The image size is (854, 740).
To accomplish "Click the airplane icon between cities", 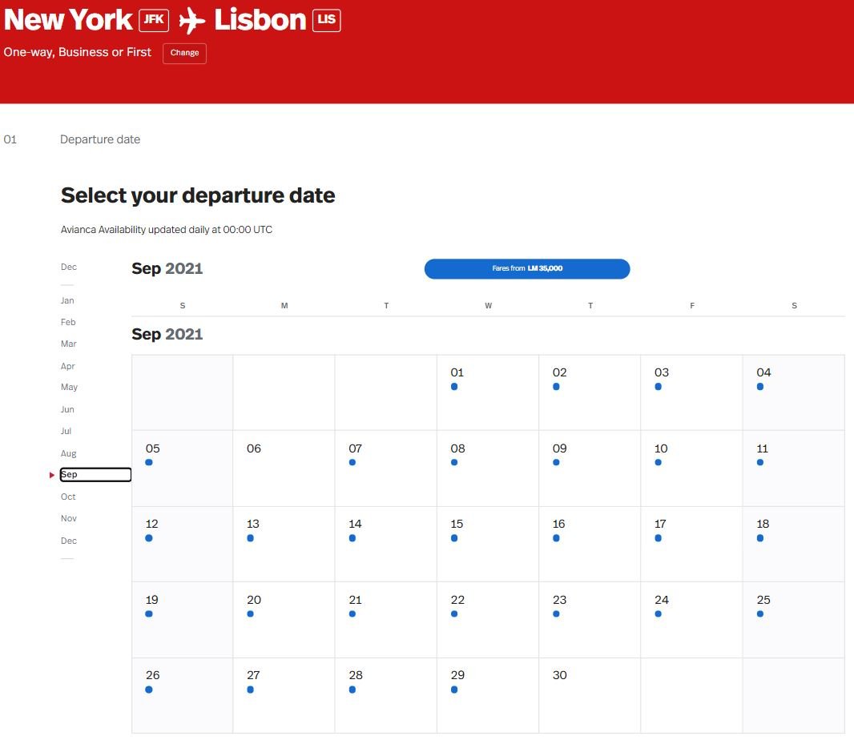I will (x=191, y=21).
